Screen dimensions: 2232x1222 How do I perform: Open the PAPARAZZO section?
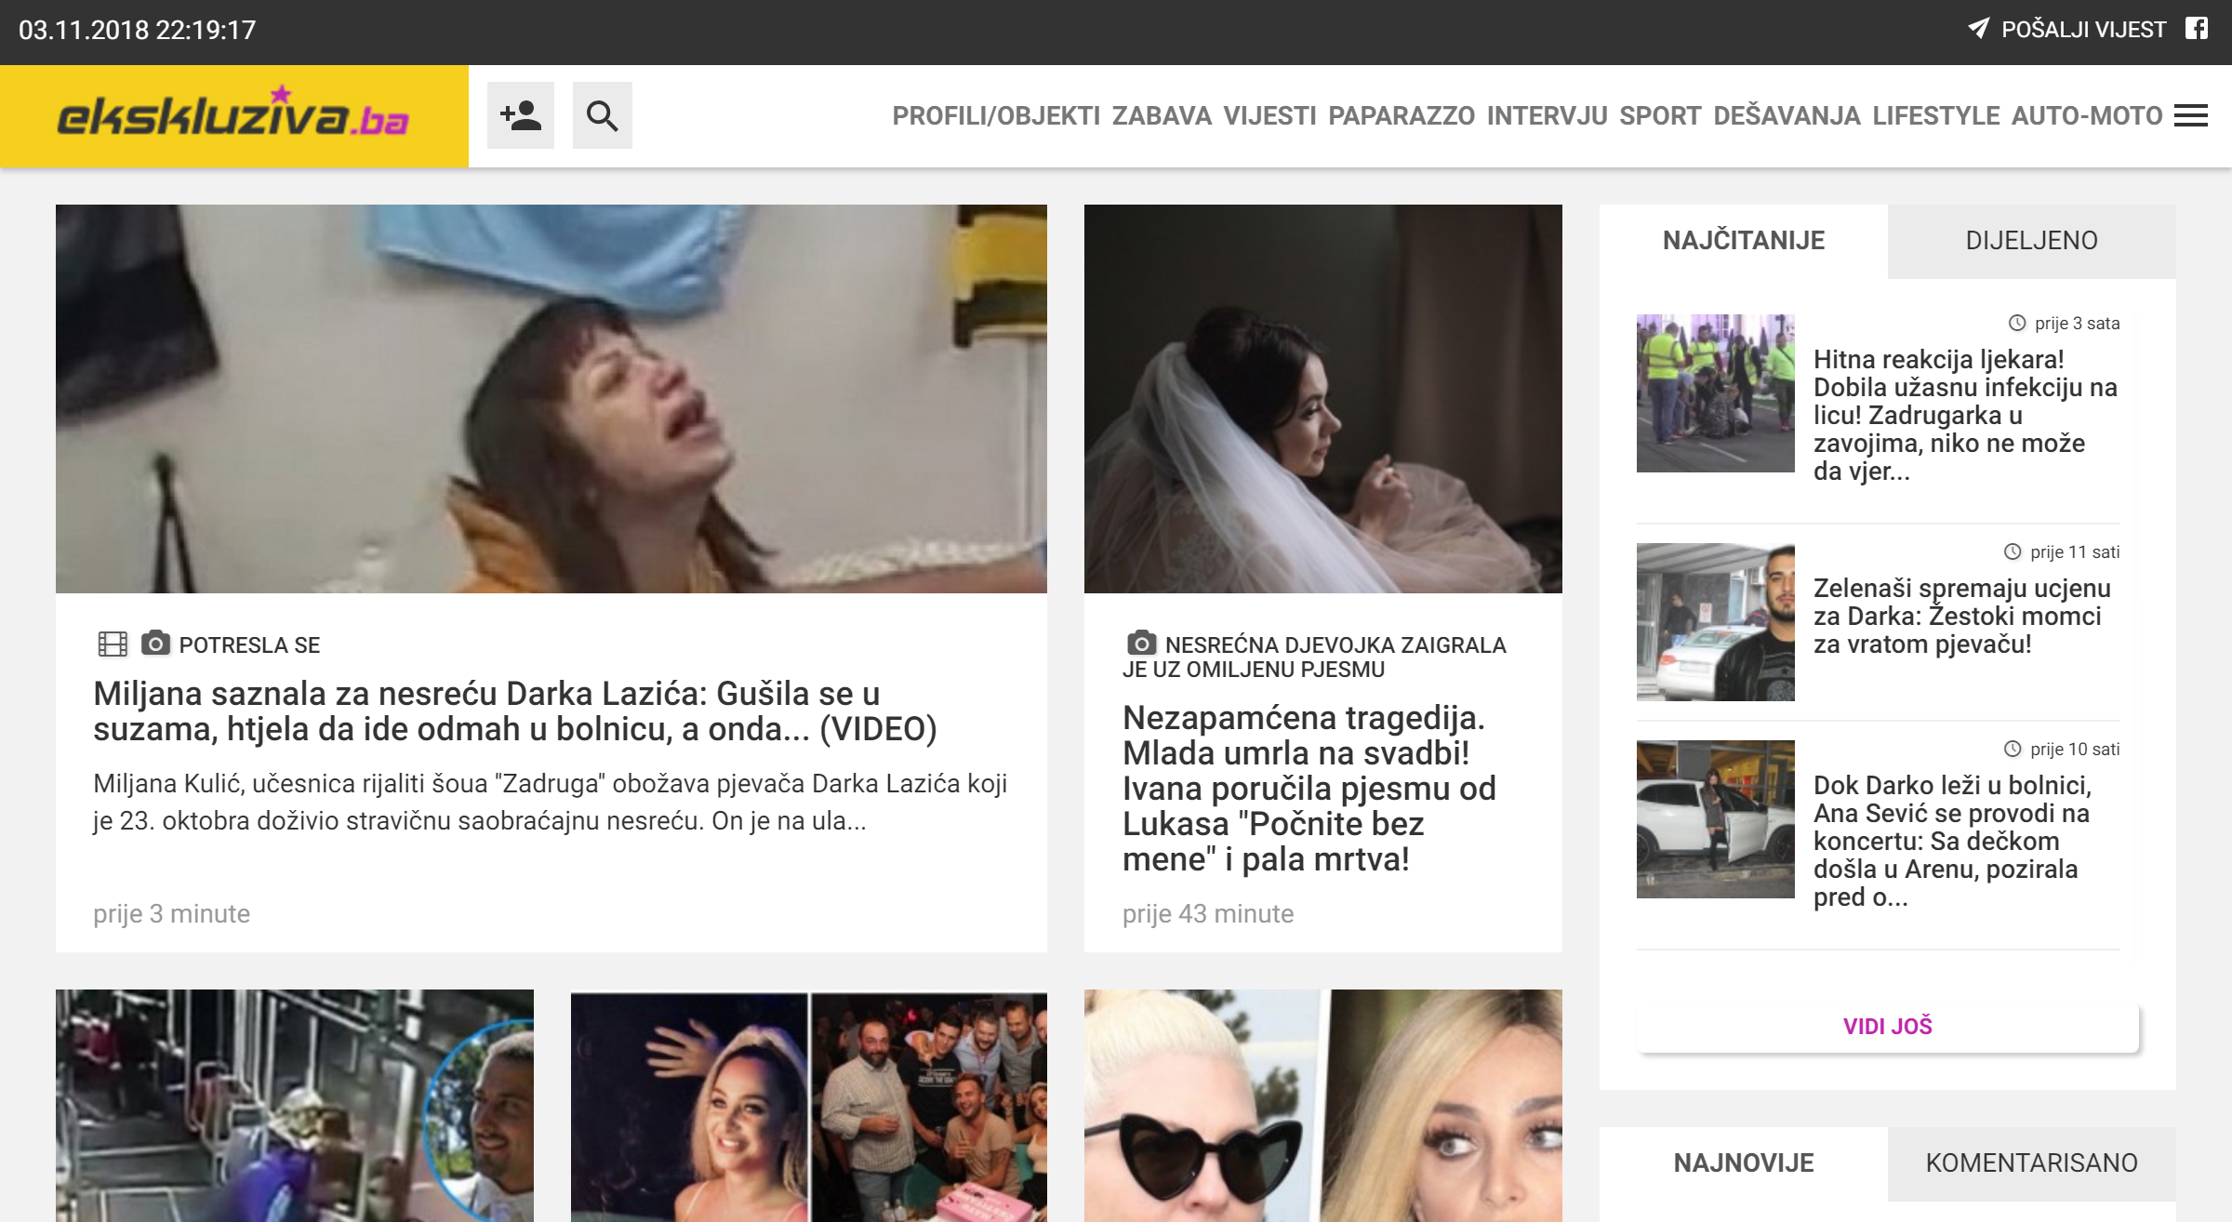click(x=1402, y=115)
